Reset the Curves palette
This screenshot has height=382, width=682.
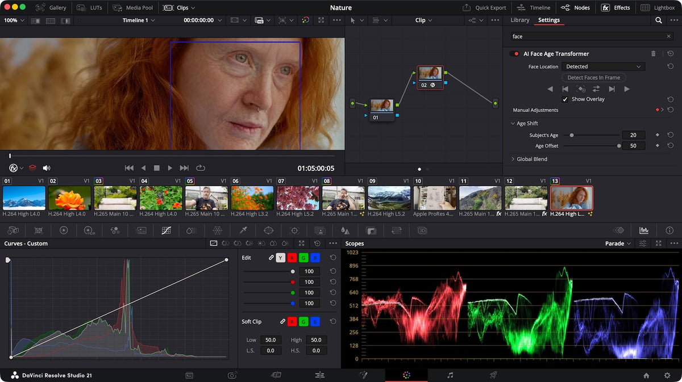(x=317, y=244)
